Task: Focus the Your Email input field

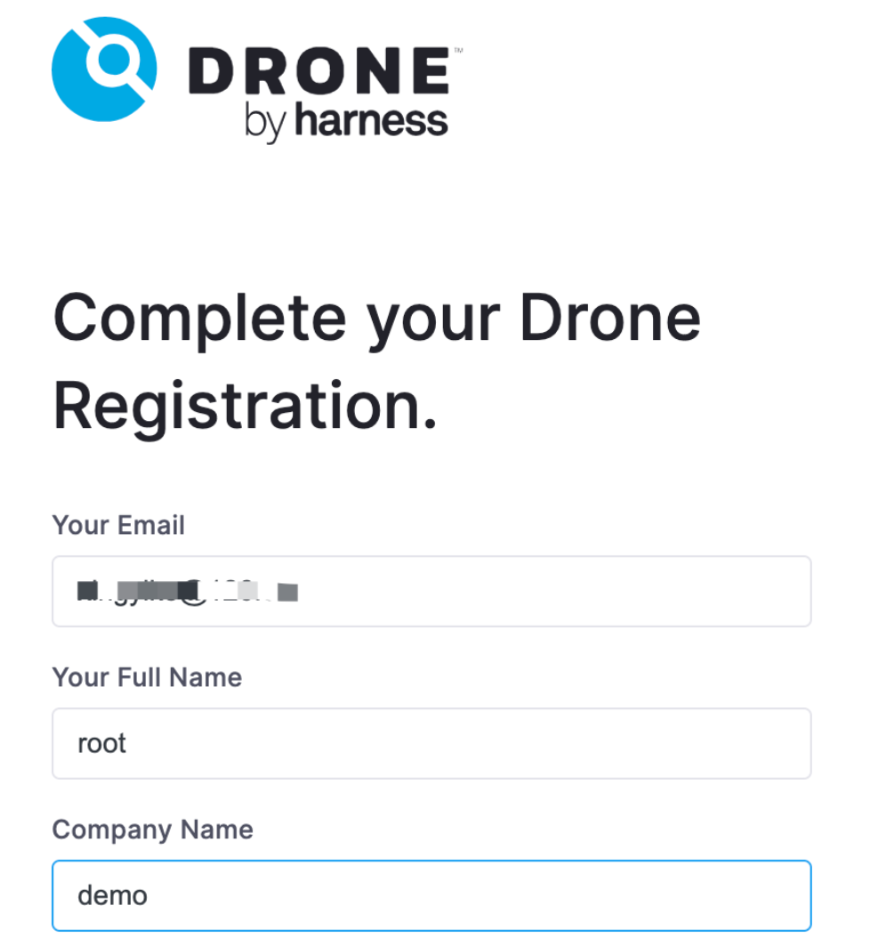Action: click(x=431, y=591)
